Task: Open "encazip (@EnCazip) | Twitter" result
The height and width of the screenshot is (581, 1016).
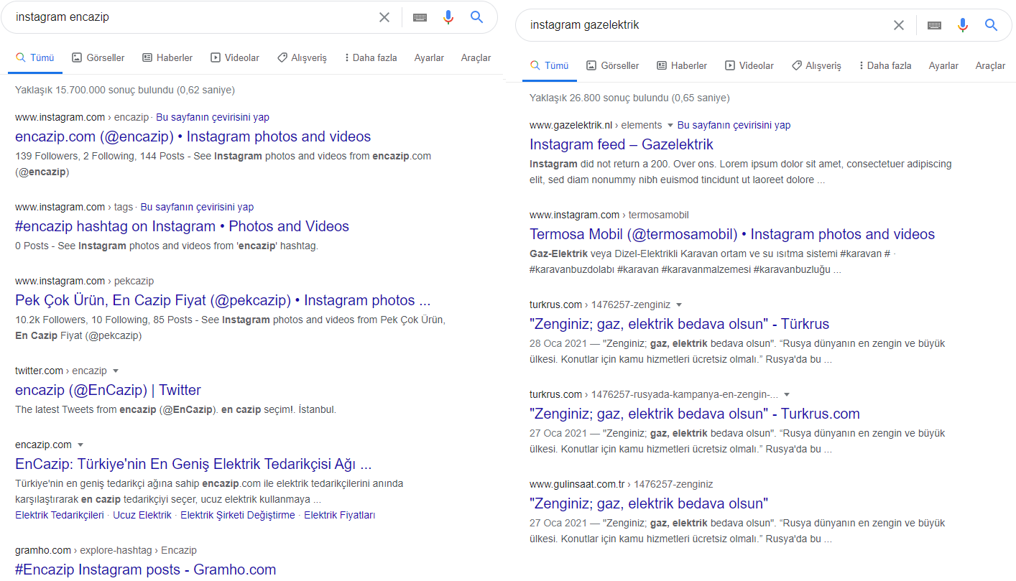Action: coord(108,390)
